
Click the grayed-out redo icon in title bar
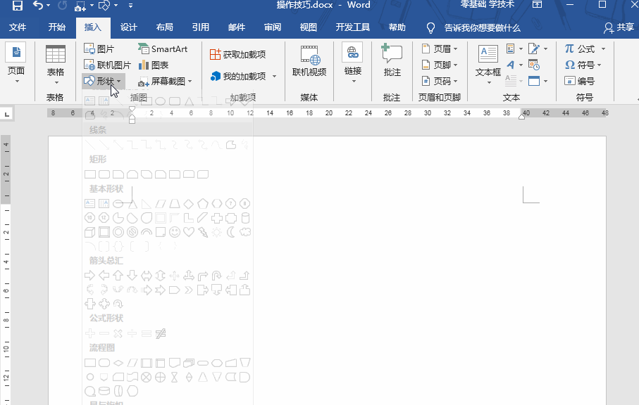click(63, 6)
